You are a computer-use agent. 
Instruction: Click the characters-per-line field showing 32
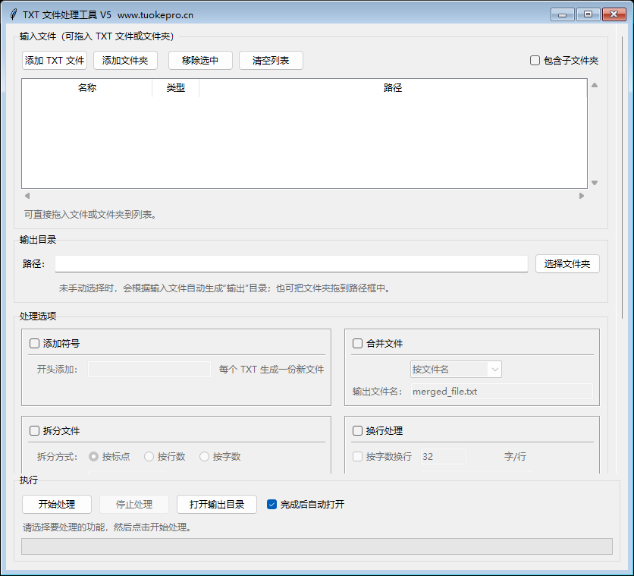coord(444,457)
